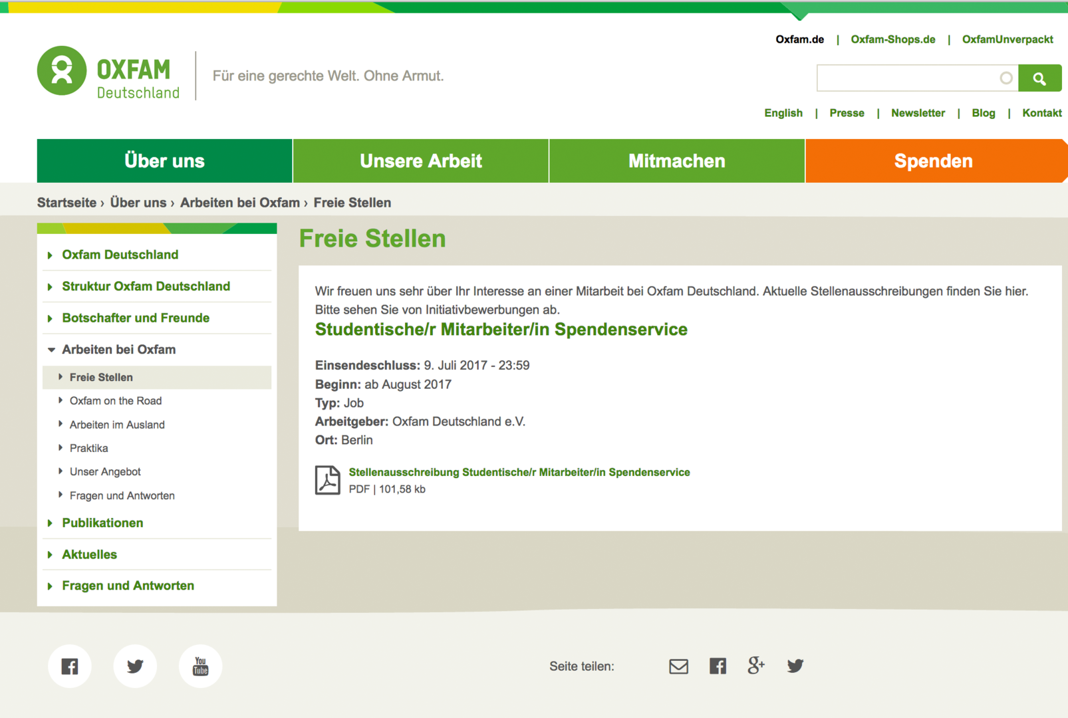This screenshot has width=1068, height=718.
Task: Open the Kontakt link
Action: [1042, 113]
